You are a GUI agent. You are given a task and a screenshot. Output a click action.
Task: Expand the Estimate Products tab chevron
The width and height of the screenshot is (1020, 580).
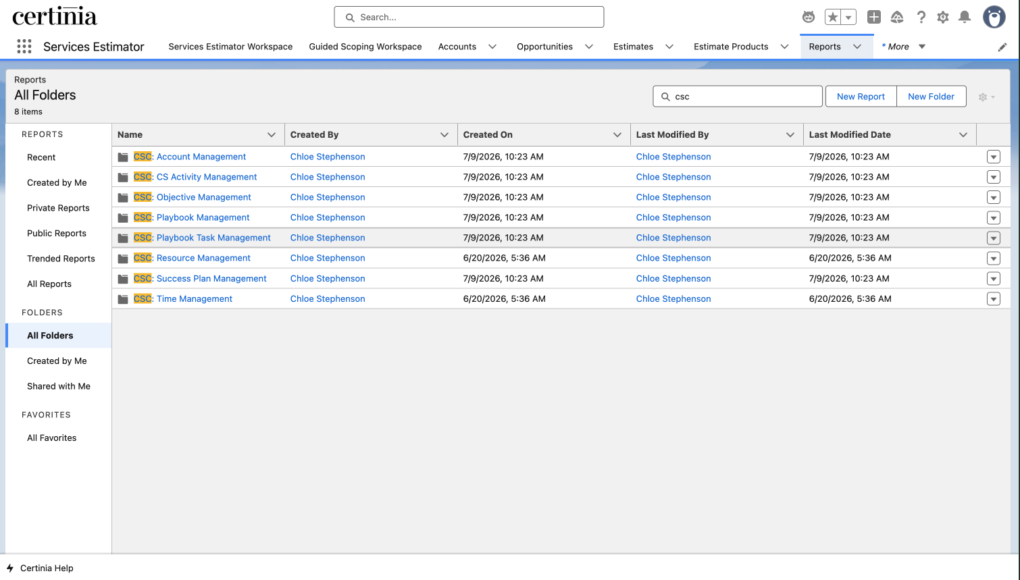(x=784, y=47)
